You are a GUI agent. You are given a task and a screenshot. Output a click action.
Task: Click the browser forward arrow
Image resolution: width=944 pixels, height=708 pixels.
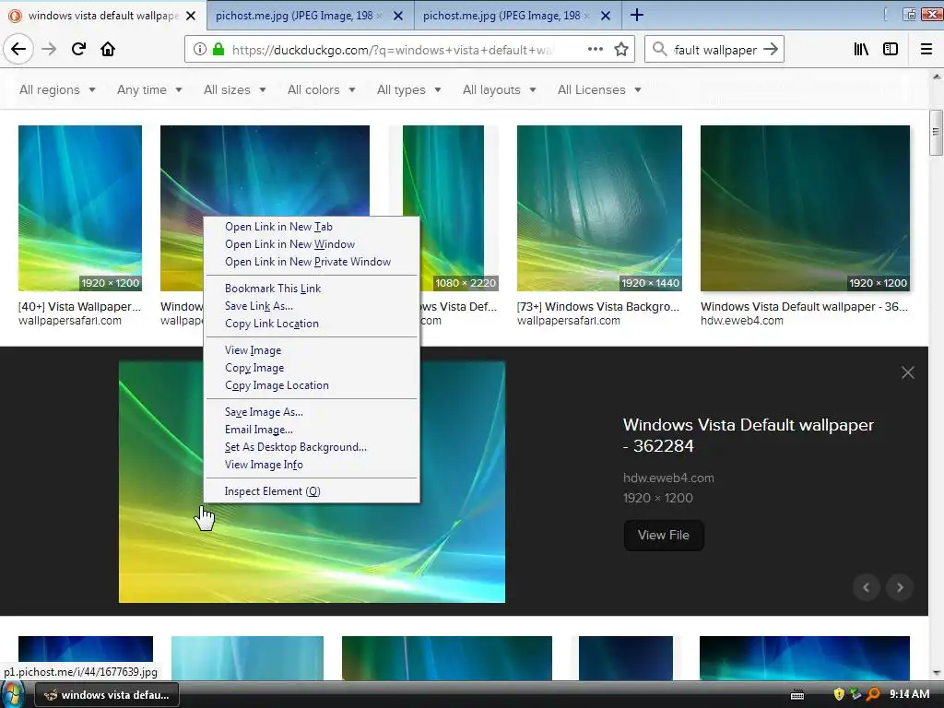point(49,49)
